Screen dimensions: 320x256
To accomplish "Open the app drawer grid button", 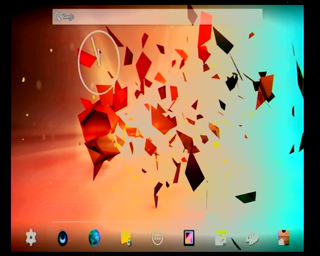I will (x=157, y=238).
